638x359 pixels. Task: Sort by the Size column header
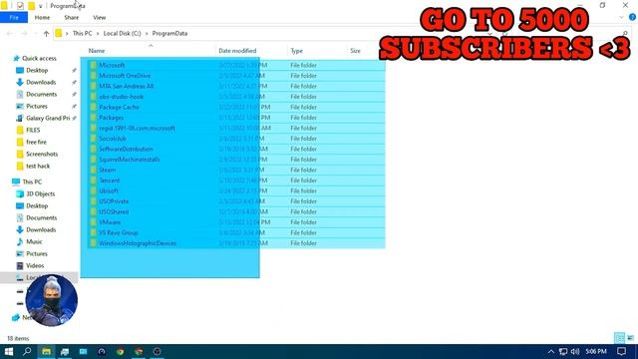click(355, 51)
